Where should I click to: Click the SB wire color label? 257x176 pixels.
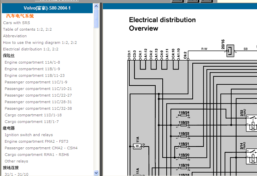[x=245, y=49]
